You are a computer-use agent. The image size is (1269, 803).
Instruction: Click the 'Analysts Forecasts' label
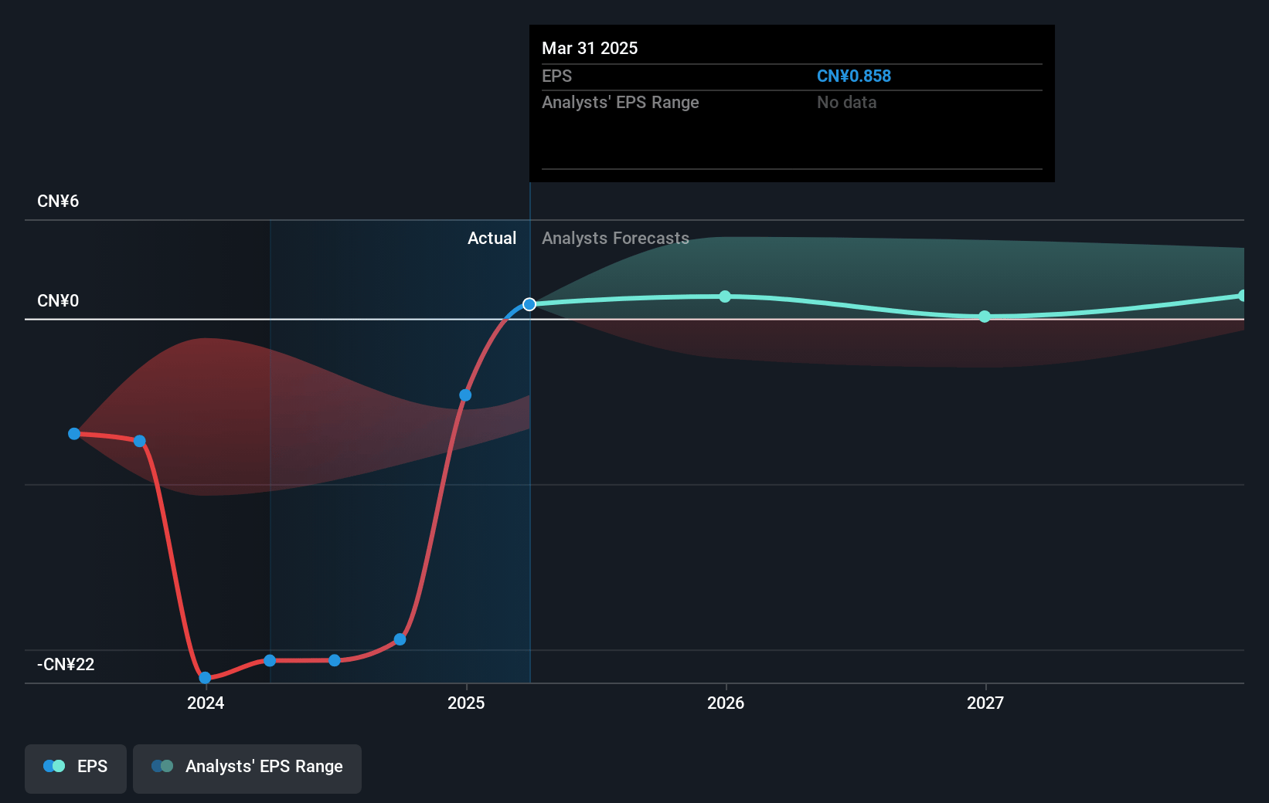pyautogui.click(x=615, y=238)
